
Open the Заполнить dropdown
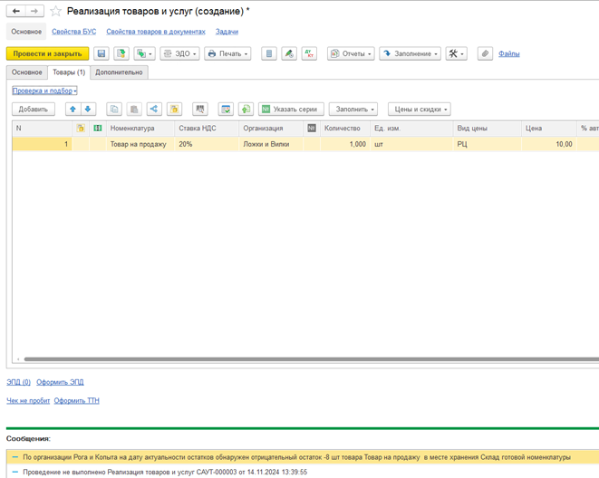click(353, 110)
